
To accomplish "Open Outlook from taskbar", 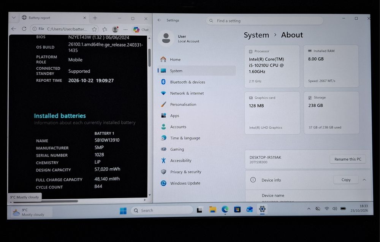I will [x=250, y=209].
